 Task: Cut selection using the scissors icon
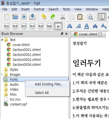point(63,17)
